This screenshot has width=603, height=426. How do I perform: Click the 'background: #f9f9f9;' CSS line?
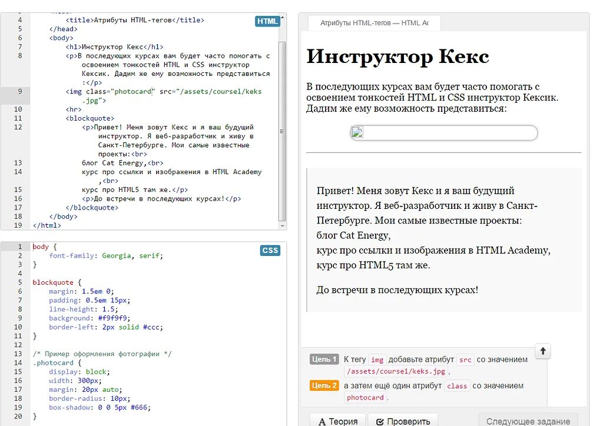[90, 318]
